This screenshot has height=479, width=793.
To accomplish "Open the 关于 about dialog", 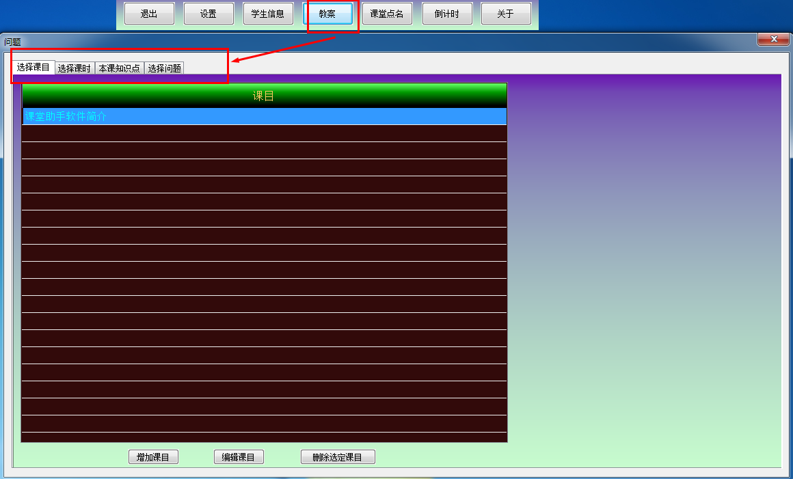I will (506, 14).
